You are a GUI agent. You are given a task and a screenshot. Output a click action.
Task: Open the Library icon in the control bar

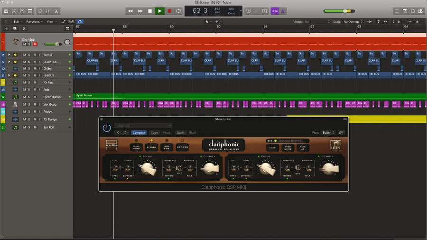[6, 11]
